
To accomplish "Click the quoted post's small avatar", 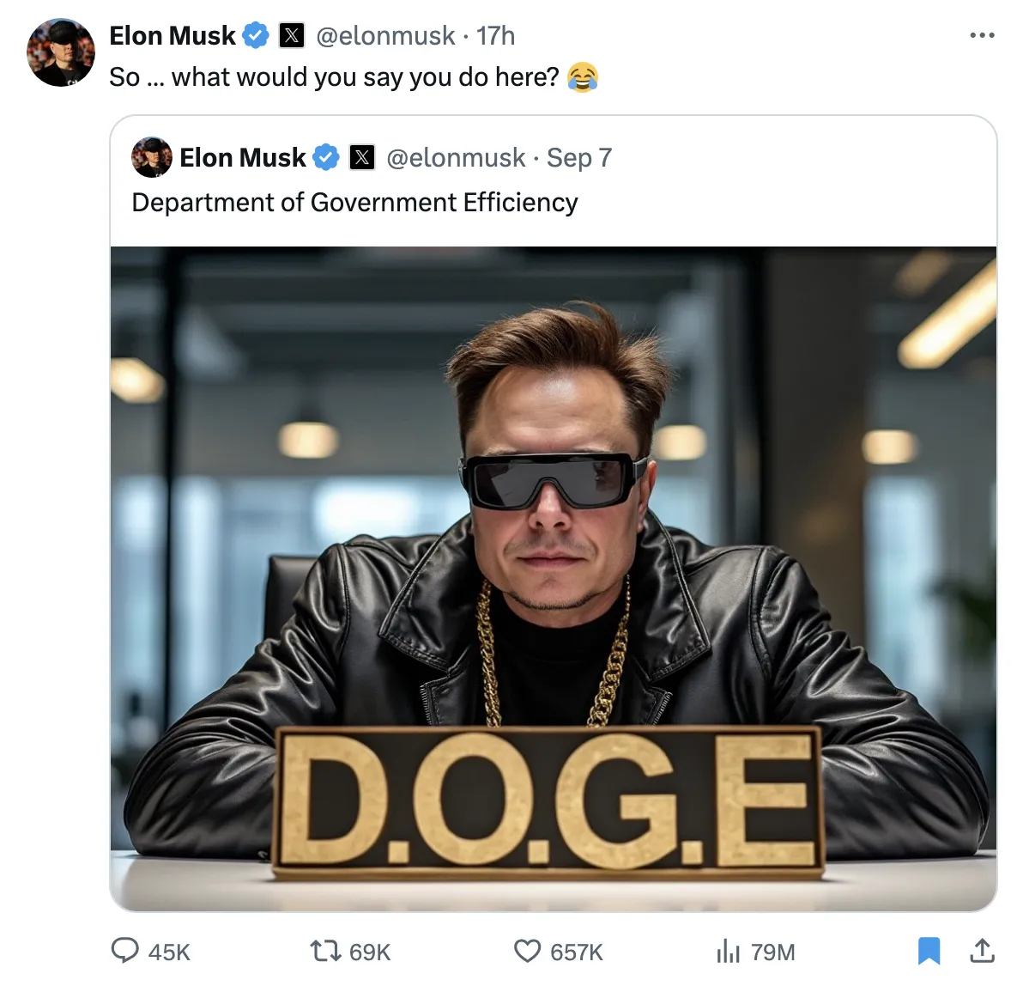I will (152, 158).
